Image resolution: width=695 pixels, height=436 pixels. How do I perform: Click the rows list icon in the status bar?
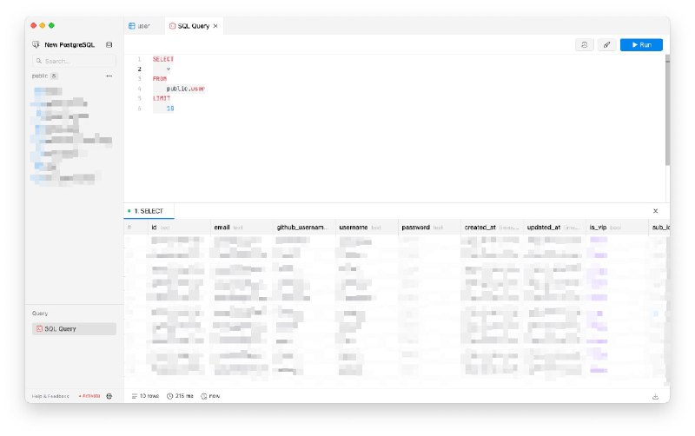(x=135, y=396)
